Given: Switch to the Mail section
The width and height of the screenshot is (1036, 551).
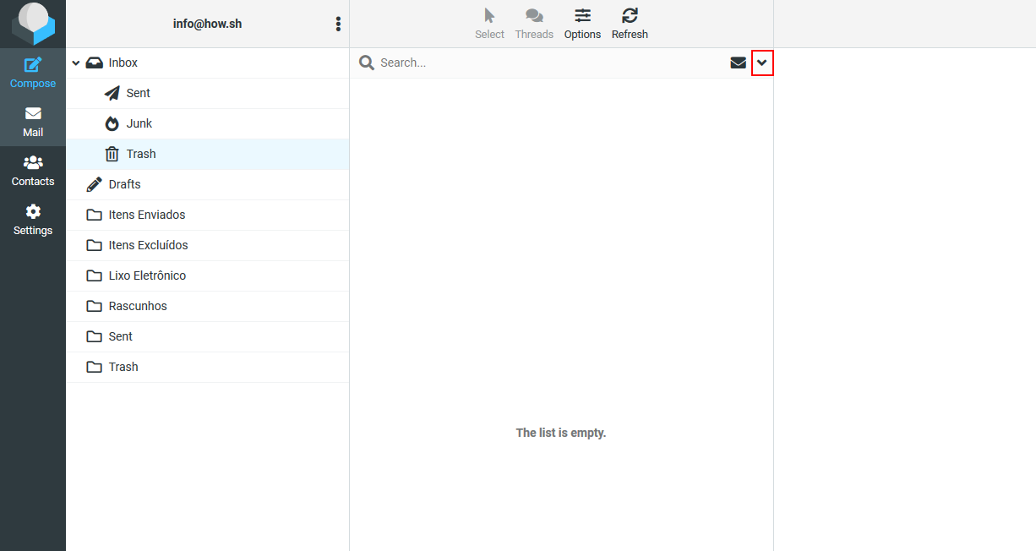Looking at the screenshot, I should pyautogui.click(x=33, y=122).
